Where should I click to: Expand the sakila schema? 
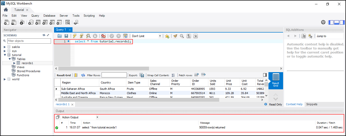[5, 47]
